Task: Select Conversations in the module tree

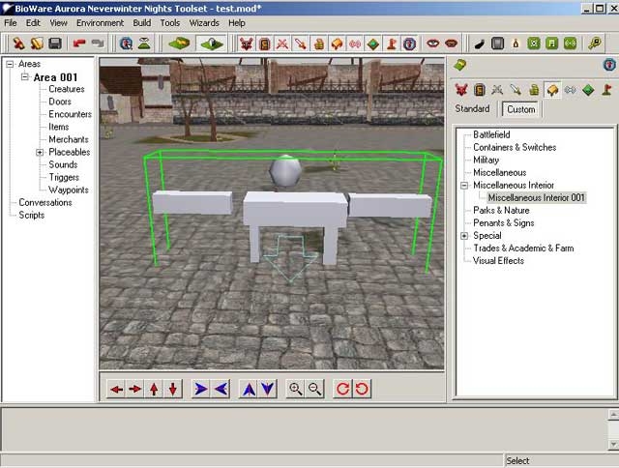Action: point(45,202)
